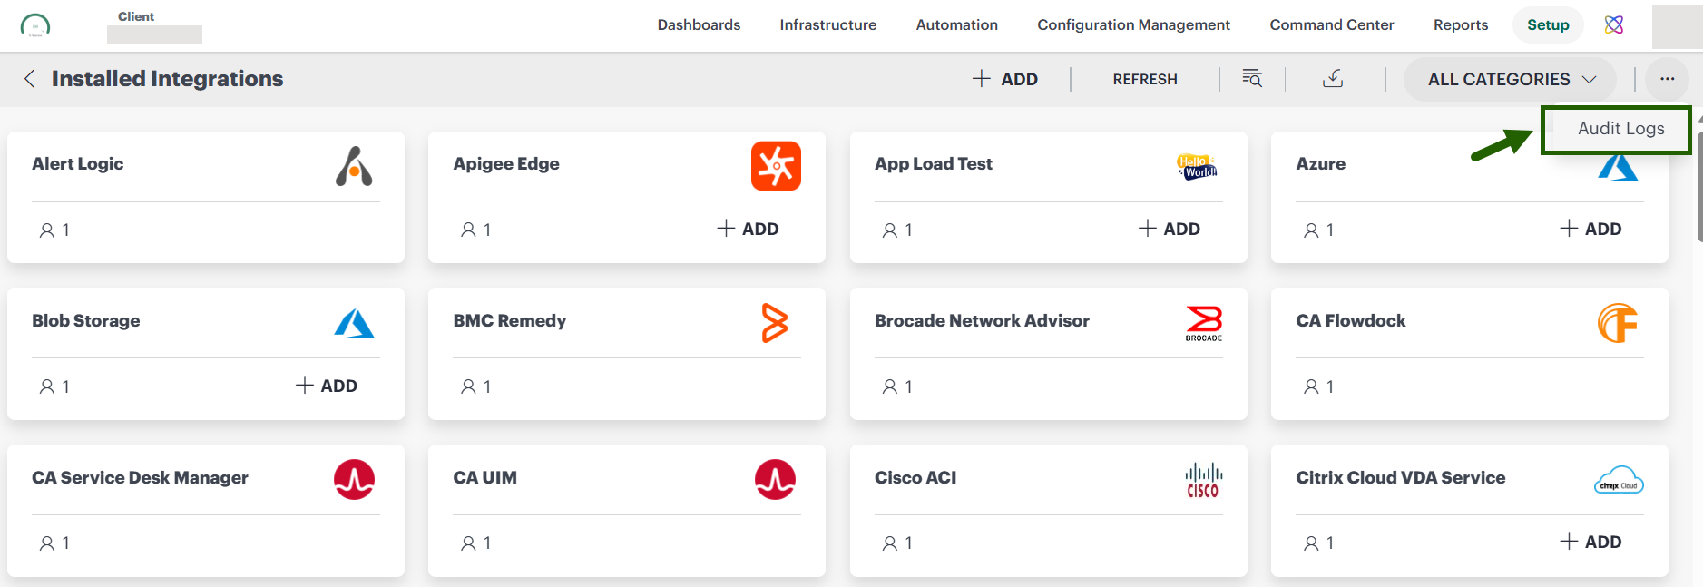The image size is (1703, 587).
Task: Click the CA Flowdock title text
Action: coord(1350,321)
